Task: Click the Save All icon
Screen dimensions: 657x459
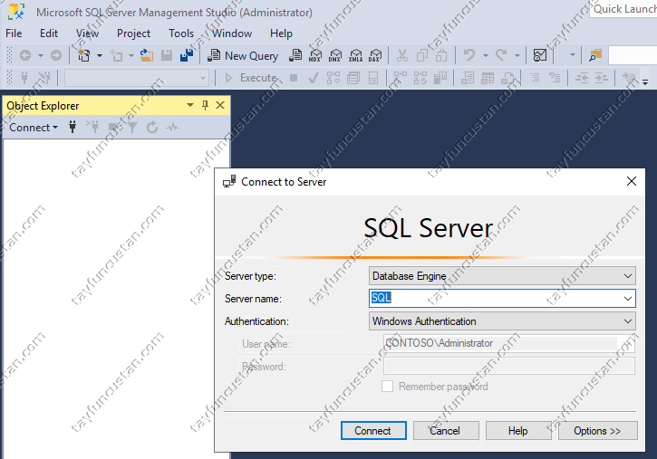Action: [x=187, y=55]
